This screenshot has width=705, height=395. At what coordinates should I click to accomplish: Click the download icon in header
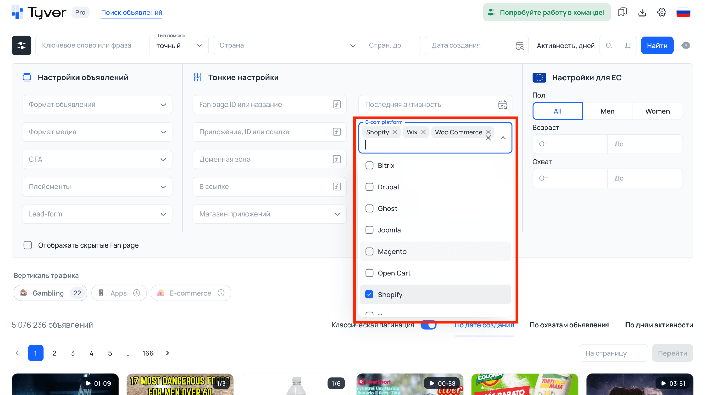tap(642, 12)
